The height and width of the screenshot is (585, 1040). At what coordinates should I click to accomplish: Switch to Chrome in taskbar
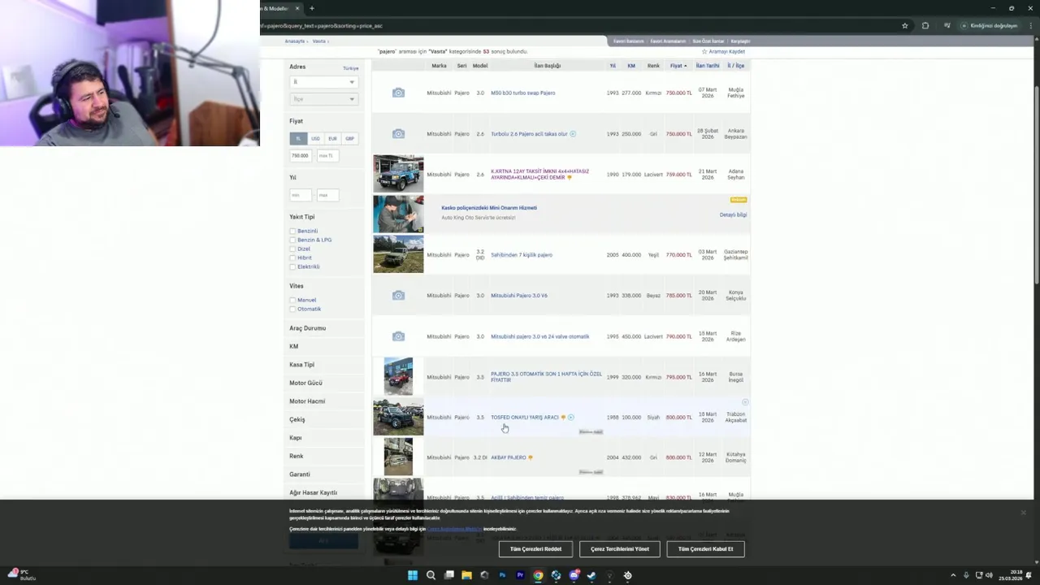(x=538, y=575)
